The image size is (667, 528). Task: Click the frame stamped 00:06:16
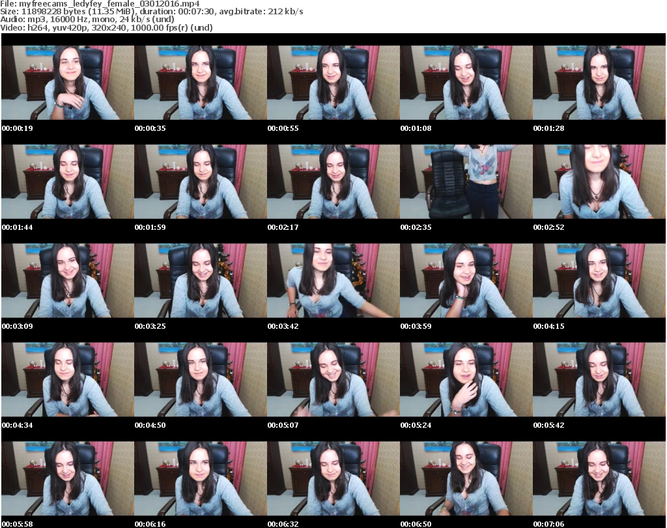(x=201, y=479)
